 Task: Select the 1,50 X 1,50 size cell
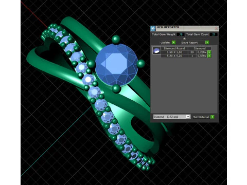pos(174,52)
